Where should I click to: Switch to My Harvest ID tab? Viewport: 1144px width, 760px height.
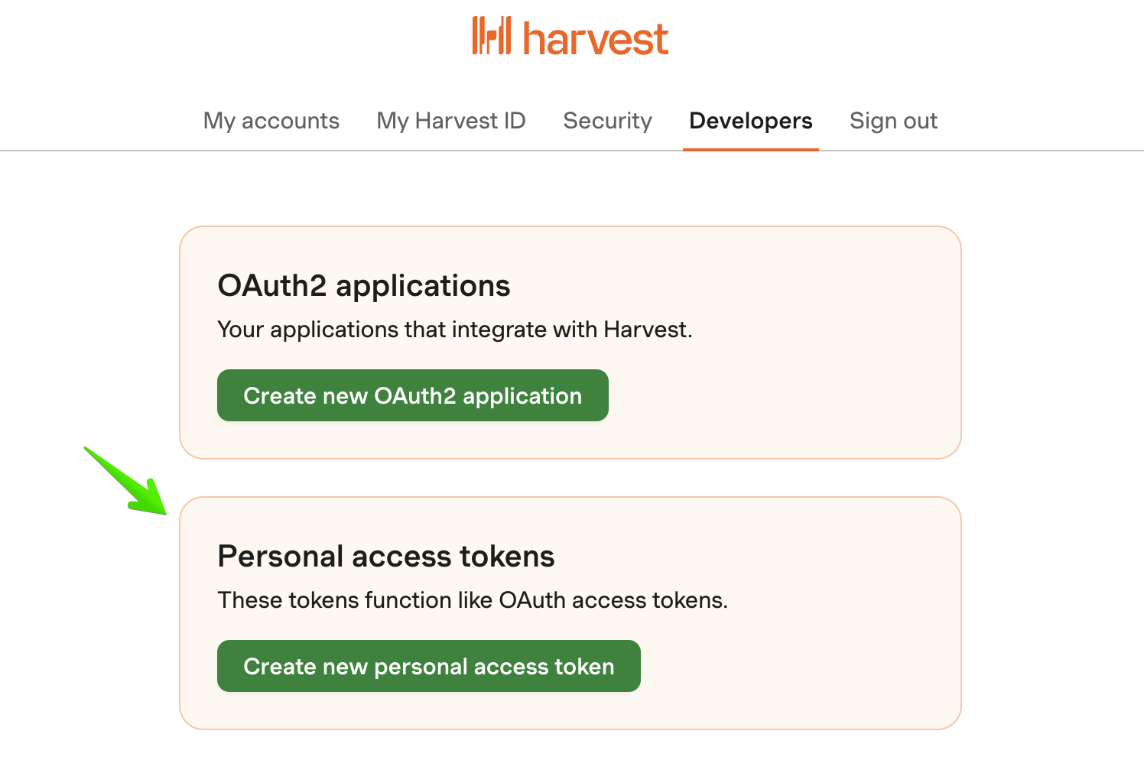pos(451,121)
